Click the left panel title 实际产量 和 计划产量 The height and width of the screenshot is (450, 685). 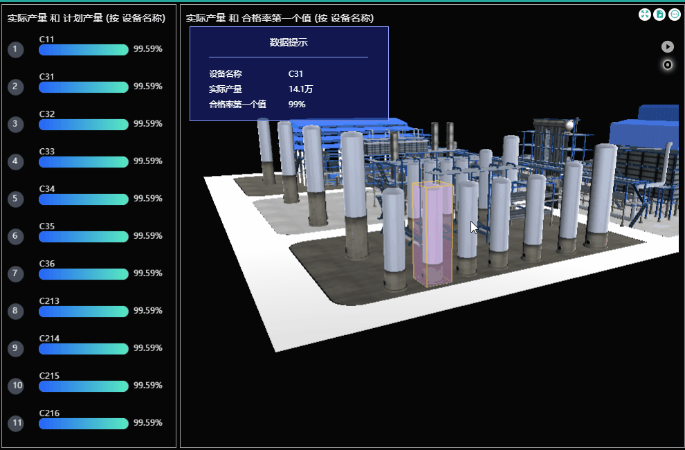pyautogui.click(x=86, y=19)
